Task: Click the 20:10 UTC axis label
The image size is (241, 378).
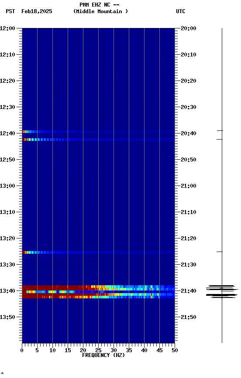Action: (189, 55)
